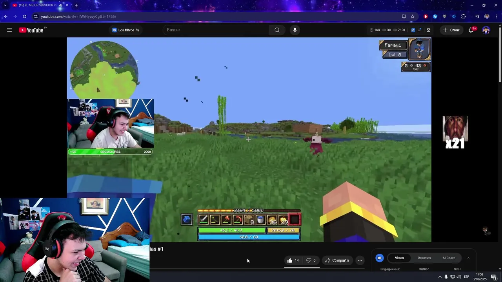This screenshot has width=502, height=282.
Task: Click the Crear button
Action: [451, 30]
